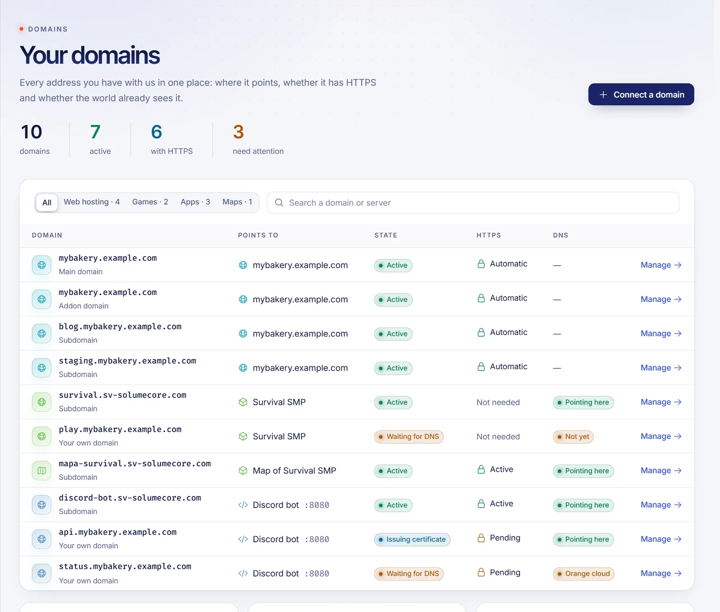Switch to the Web hosting filter tab
Viewport: 720px width, 612px height.
pyautogui.click(x=92, y=202)
